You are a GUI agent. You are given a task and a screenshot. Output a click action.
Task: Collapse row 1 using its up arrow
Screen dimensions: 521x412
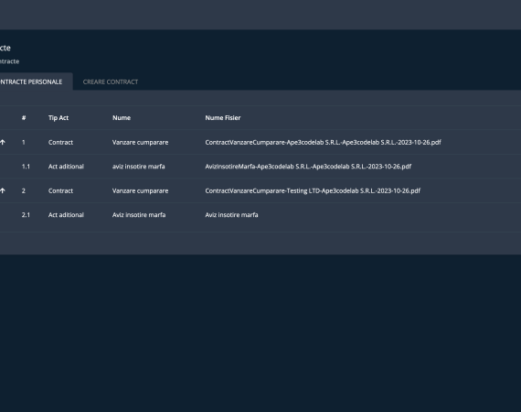(3, 143)
